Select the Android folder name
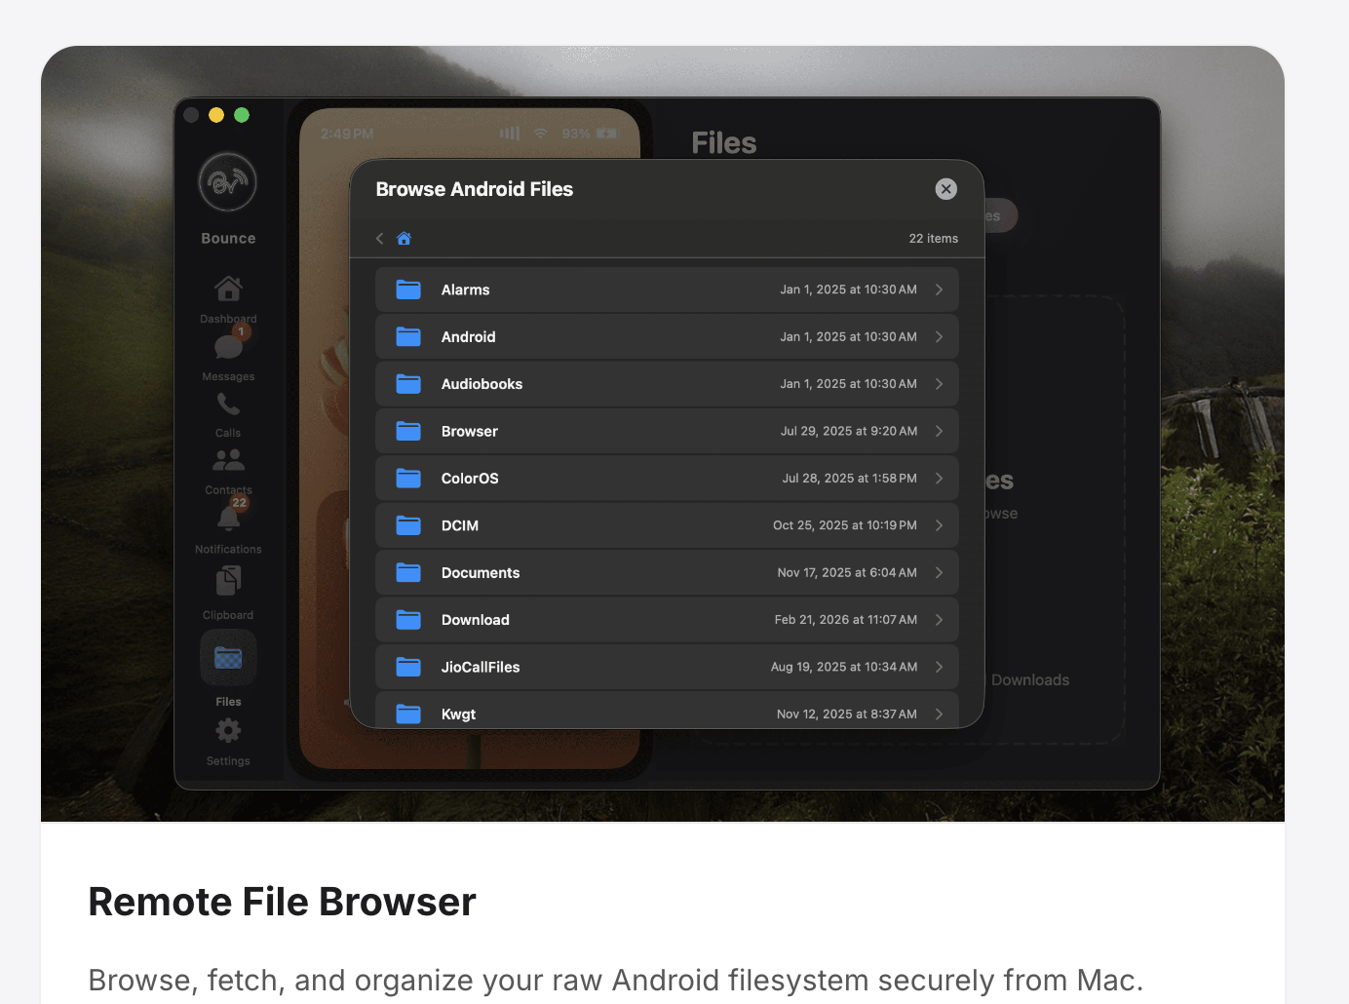Viewport: 1349px width, 1004px height. pos(468,336)
